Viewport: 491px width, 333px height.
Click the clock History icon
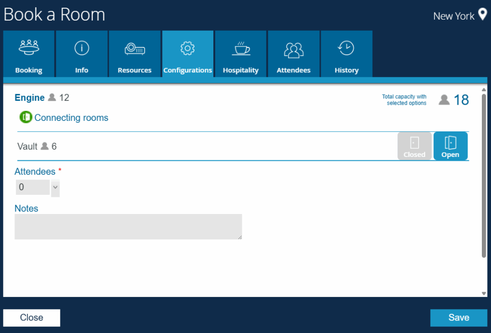point(346,48)
